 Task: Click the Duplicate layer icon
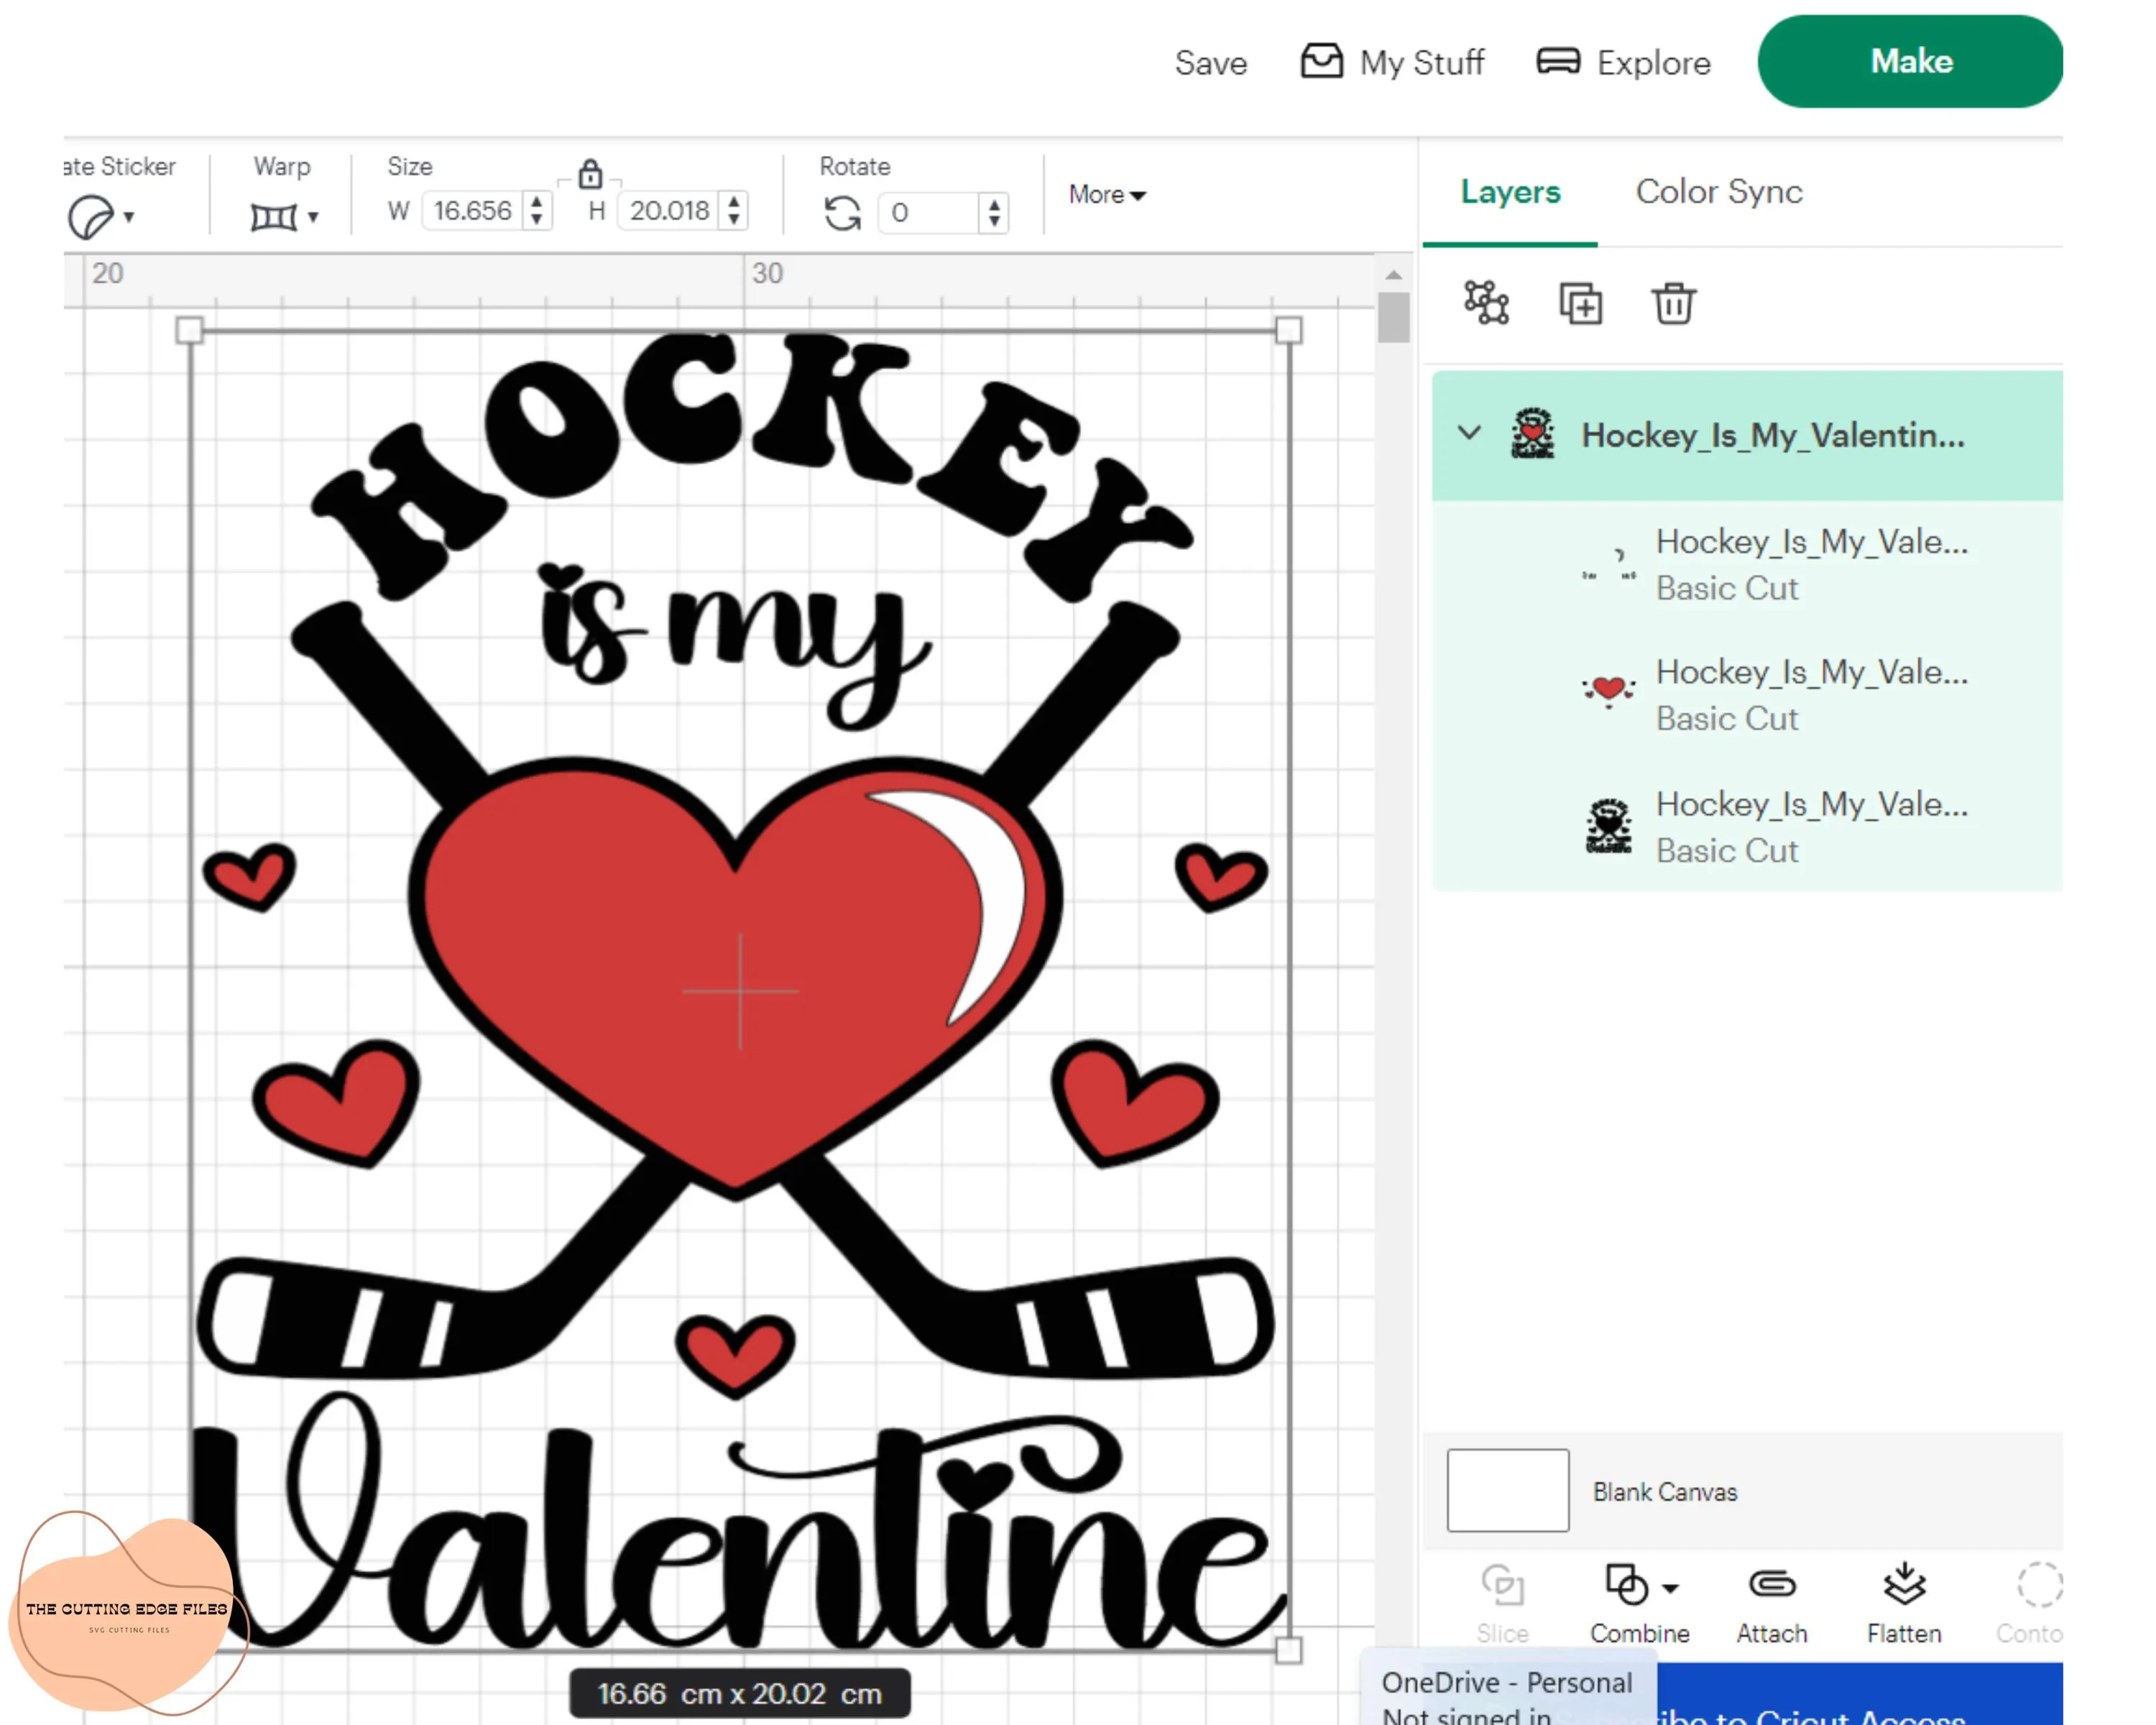pos(1580,303)
